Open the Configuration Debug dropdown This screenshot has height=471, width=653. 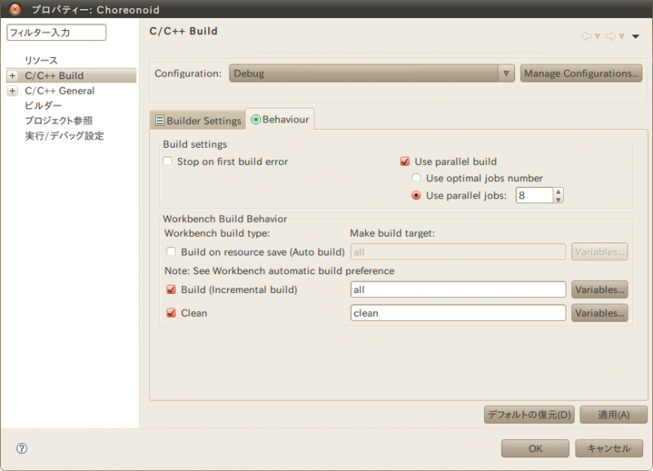pyautogui.click(x=371, y=73)
